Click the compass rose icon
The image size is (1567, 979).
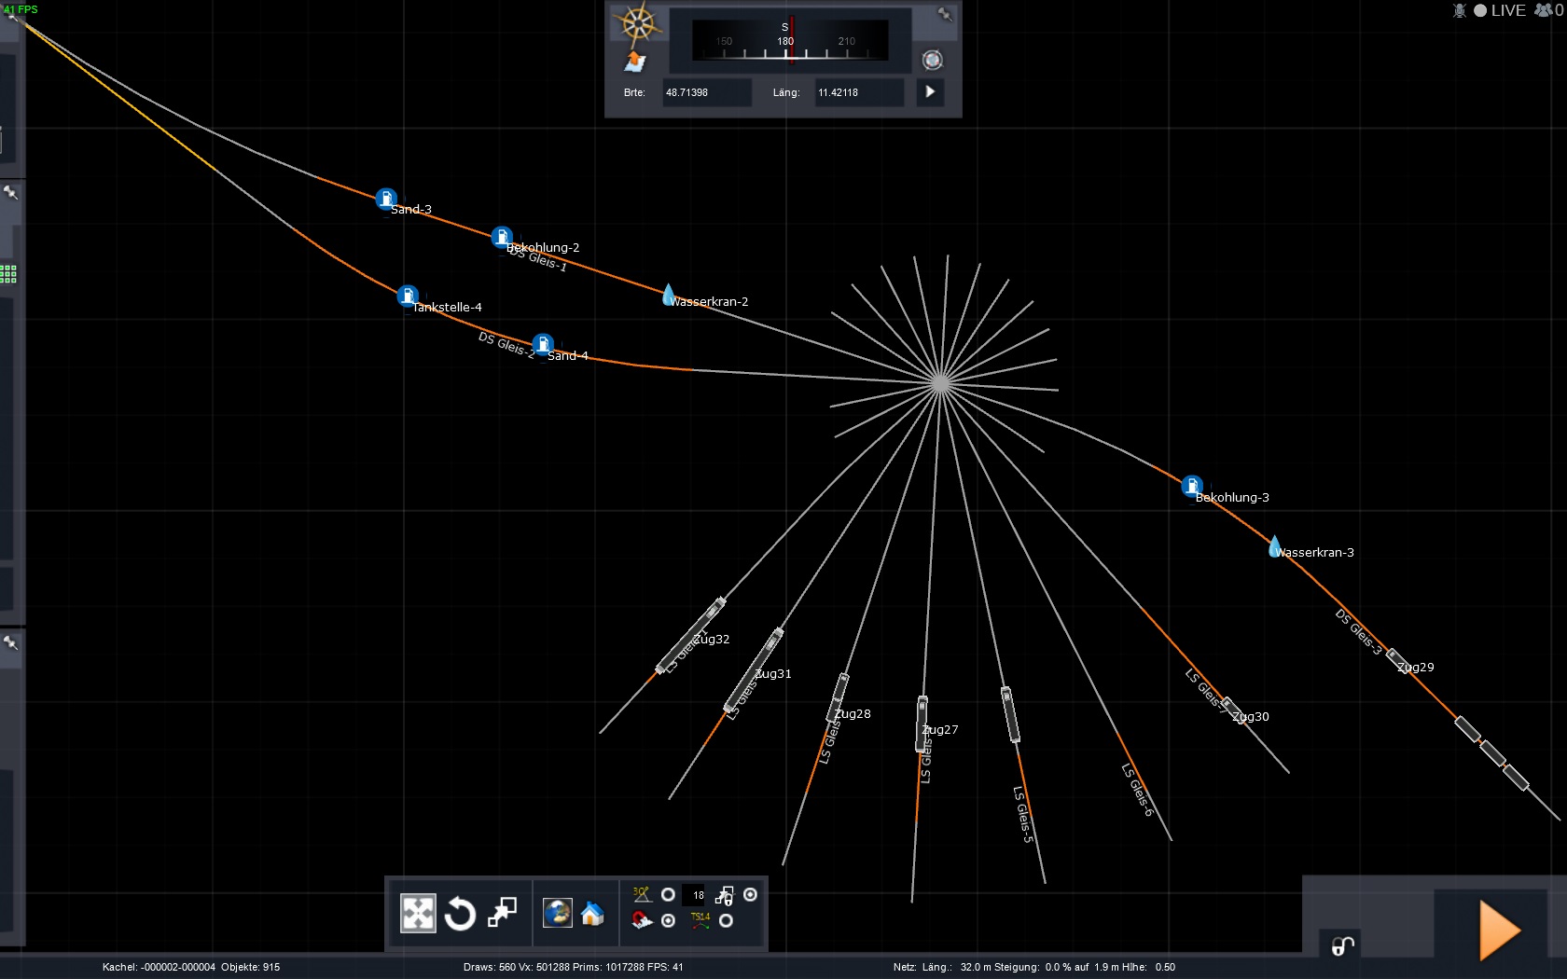point(638,23)
